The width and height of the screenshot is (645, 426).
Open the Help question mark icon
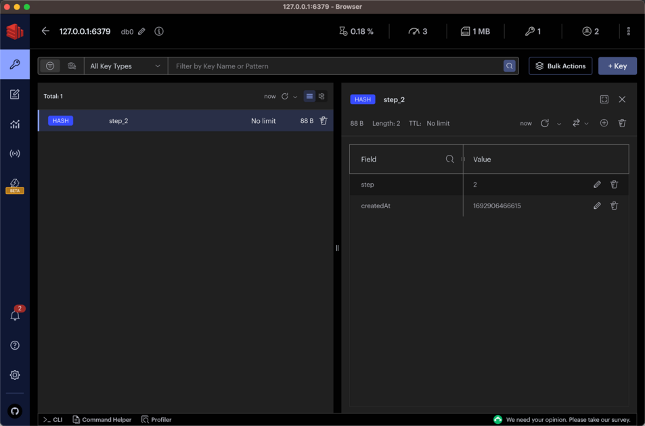pyautogui.click(x=15, y=345)
